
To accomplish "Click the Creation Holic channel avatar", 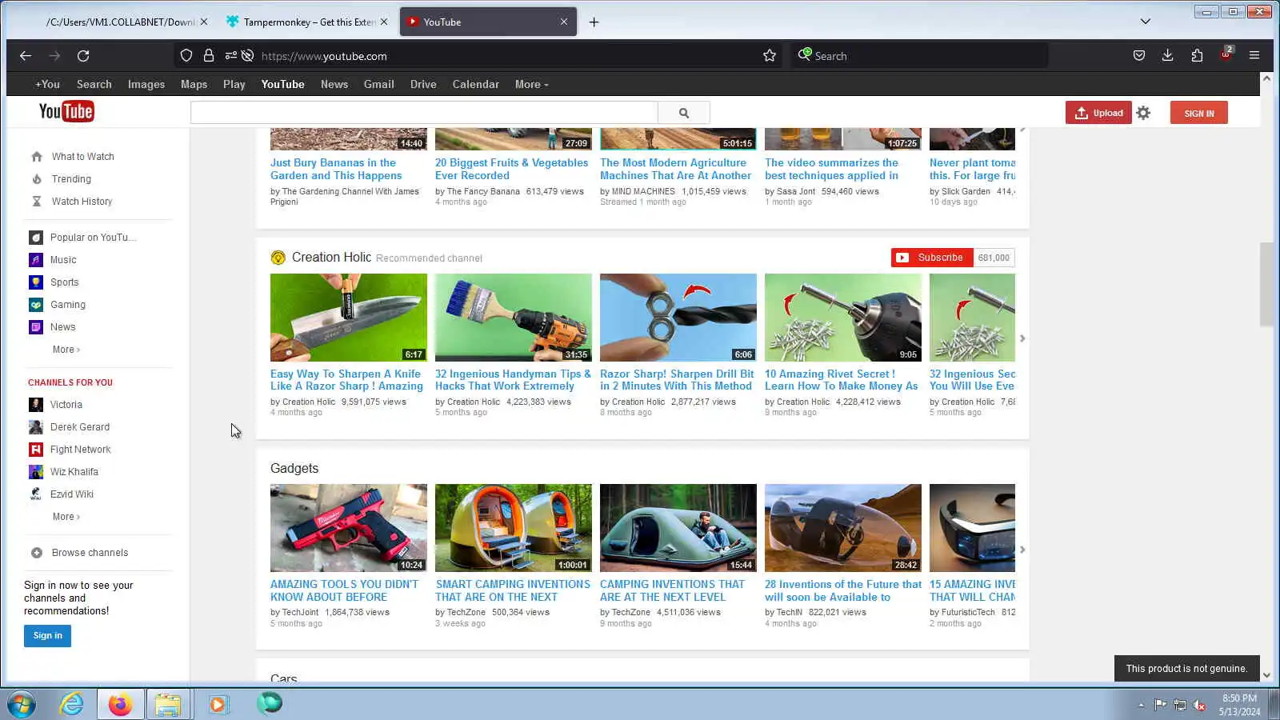I will [x=278, y=258].
